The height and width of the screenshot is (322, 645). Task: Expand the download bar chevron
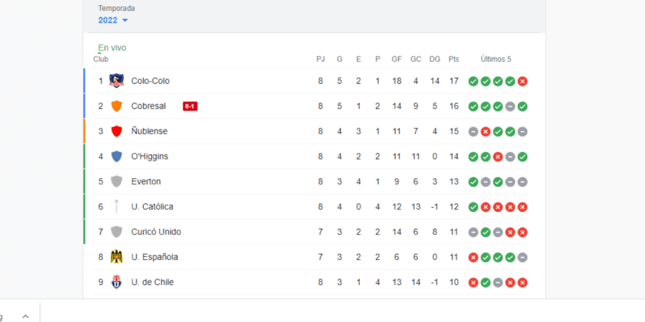click(26, 316)
